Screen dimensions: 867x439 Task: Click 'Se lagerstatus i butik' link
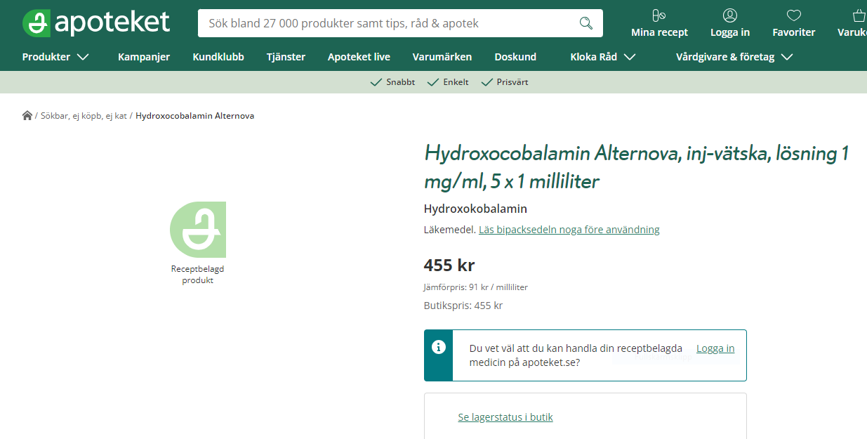505,417
